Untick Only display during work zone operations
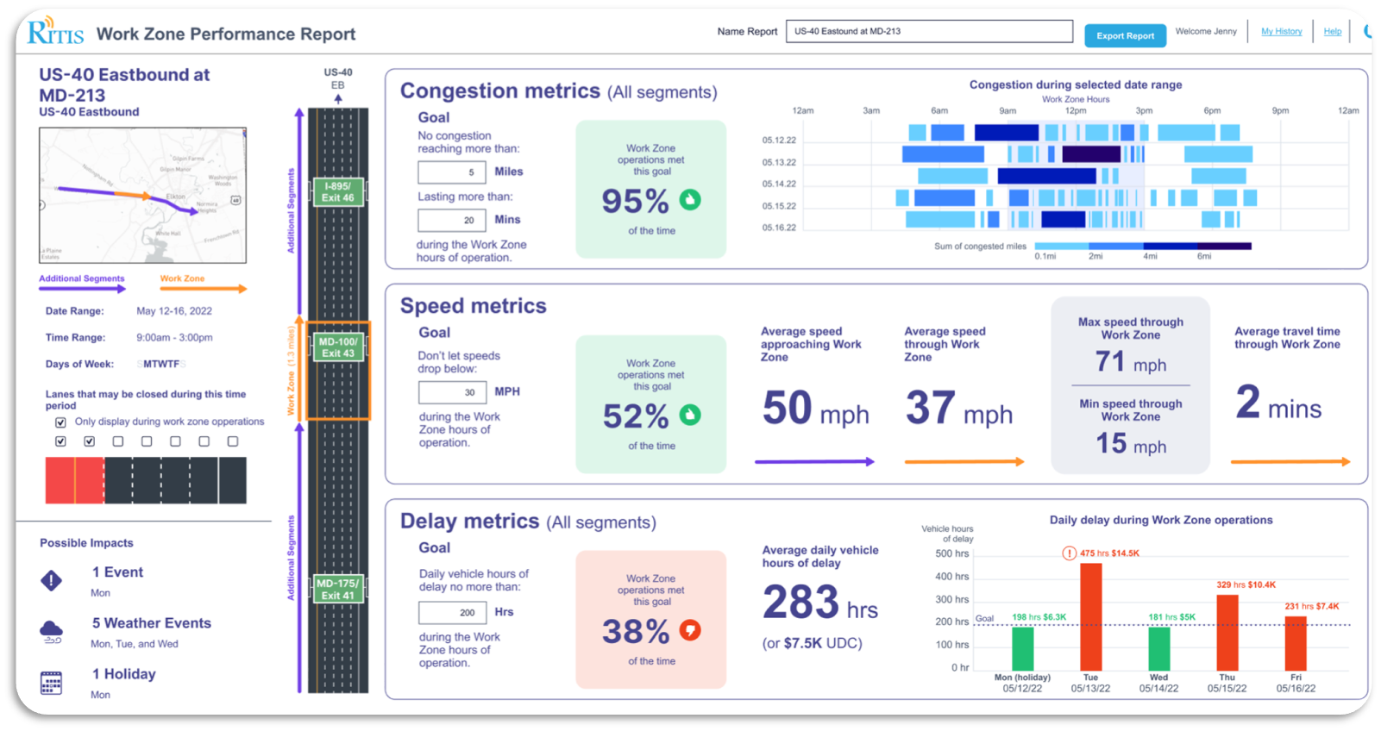 [x=60, y=422]
